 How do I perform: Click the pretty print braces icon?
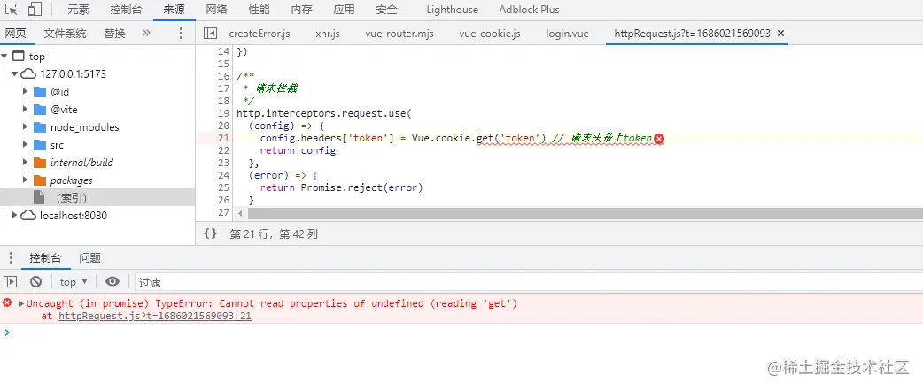[210, 233]
